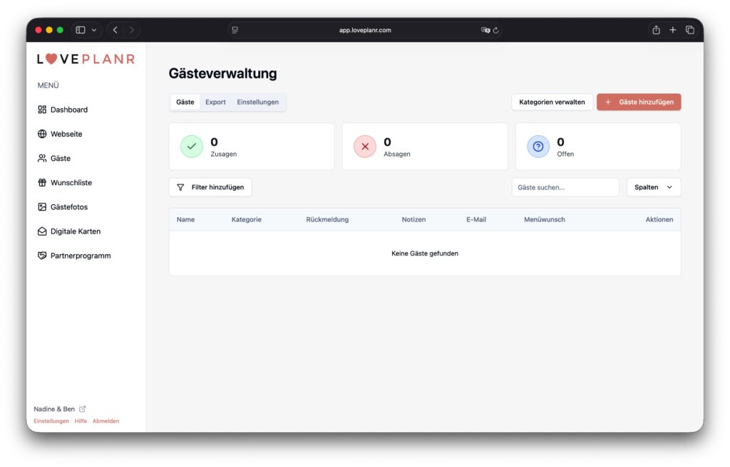
Task: Open external link icon beside Nadine & Ben
Action: (83, 409)
